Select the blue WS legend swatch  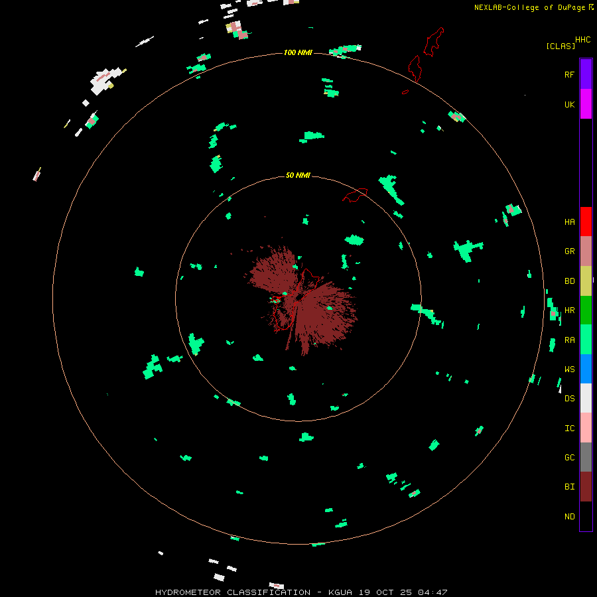pyautogui.click(x=586, y=369)
